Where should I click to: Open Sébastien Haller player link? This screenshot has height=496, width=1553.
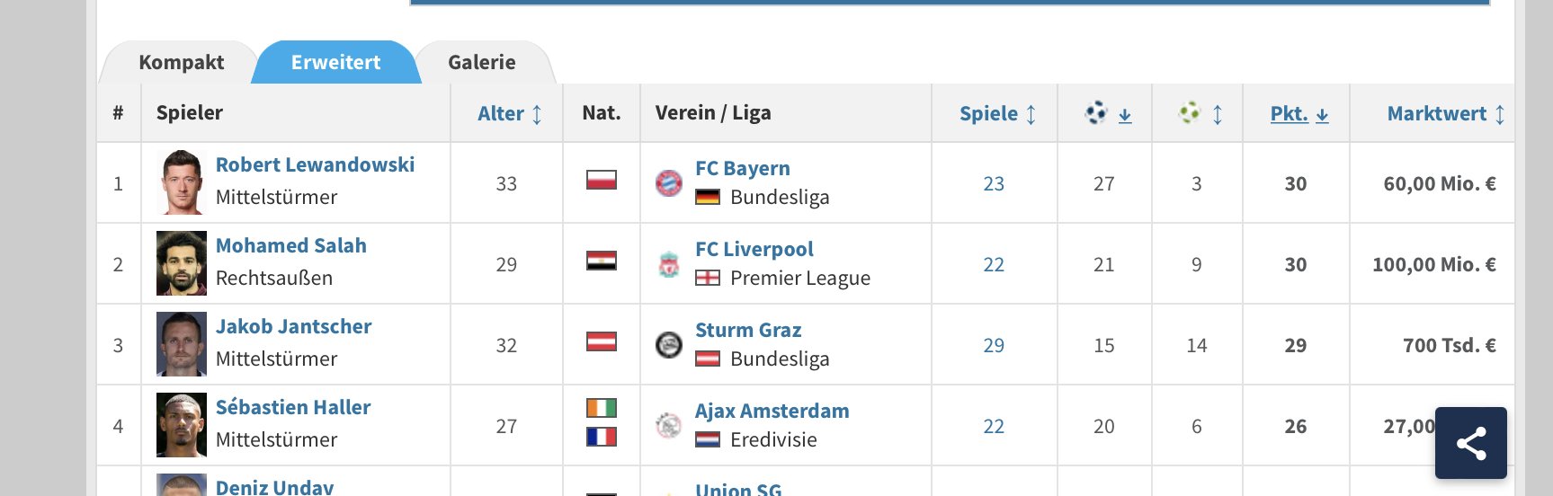click(293, 407)
